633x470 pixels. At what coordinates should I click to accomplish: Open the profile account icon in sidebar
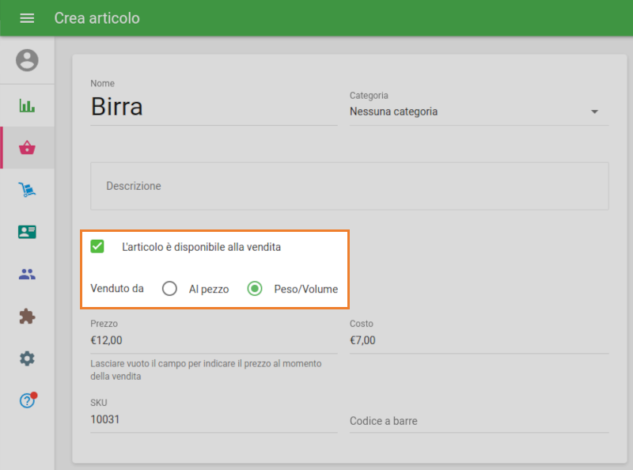coord(26,62)
